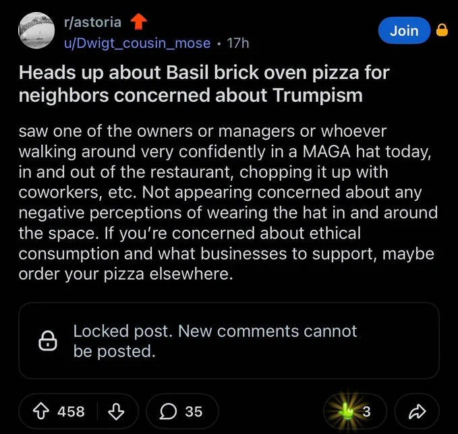Click the glowing green award icon
This screenshot has width=458, height=434.
(346, 411)
